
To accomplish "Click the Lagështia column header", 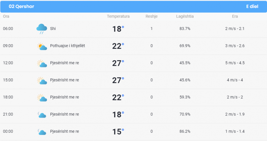I will (x=185, y=16).
